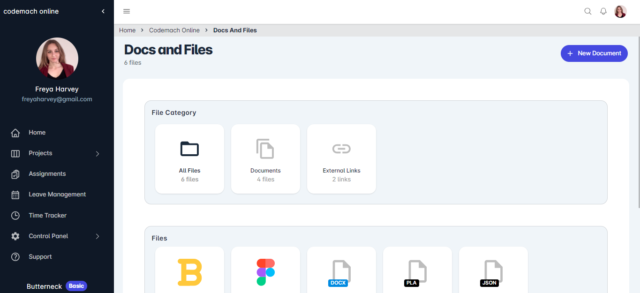The image size is (640, 293).
Task: Toggle the hamburger menu icon
Action: click(x=127, y=11)
